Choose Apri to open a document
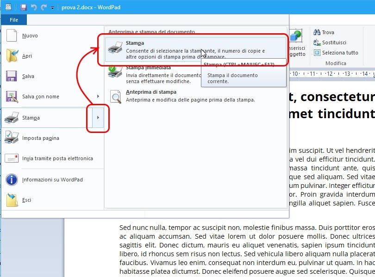Viewport: 375px width, 277px height. coord(53,56)
